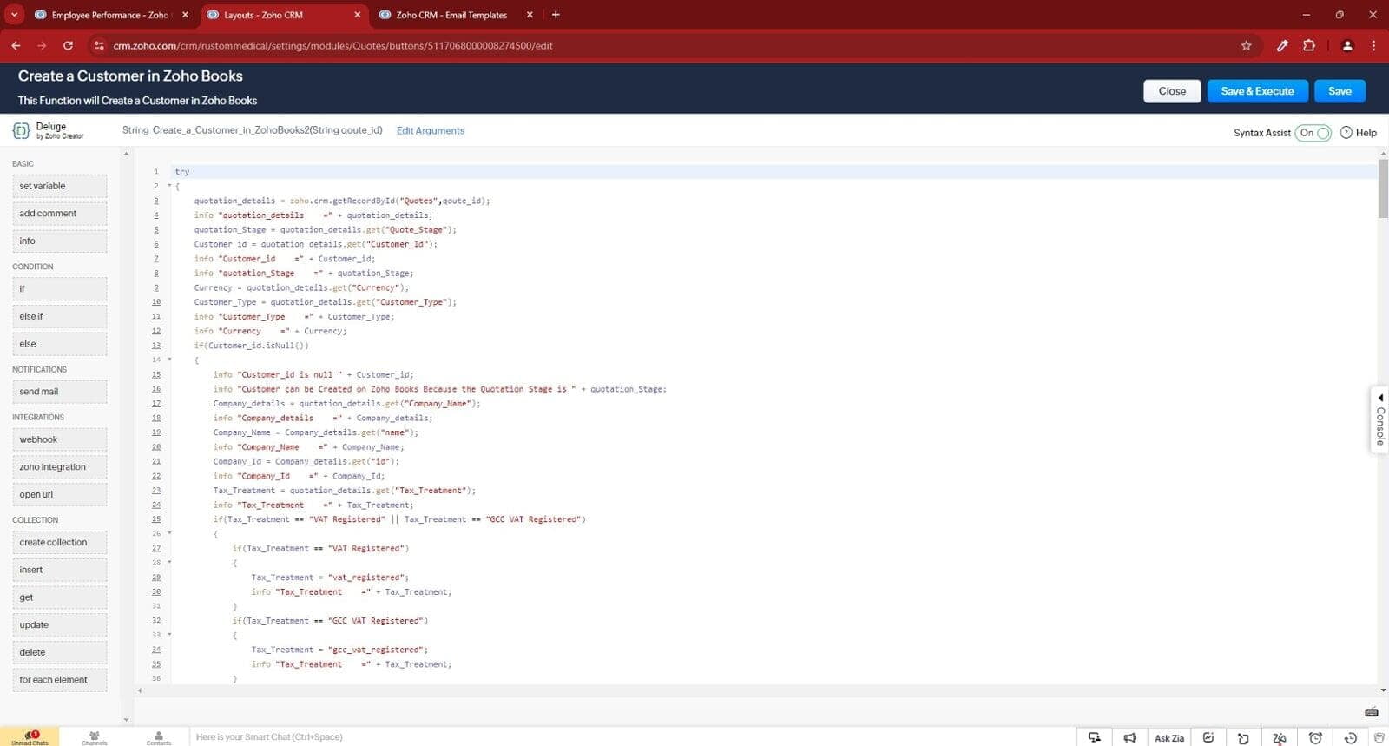The height and width of the screenshot is (746, 1389).
Task: Select the 'webhook' integration block
Action: (59, 439)
